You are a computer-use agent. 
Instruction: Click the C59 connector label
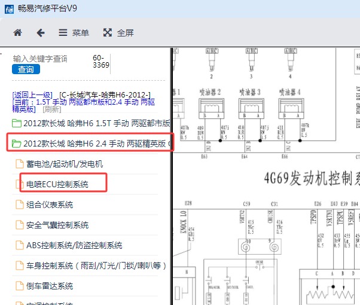click(x=246, y=204)
